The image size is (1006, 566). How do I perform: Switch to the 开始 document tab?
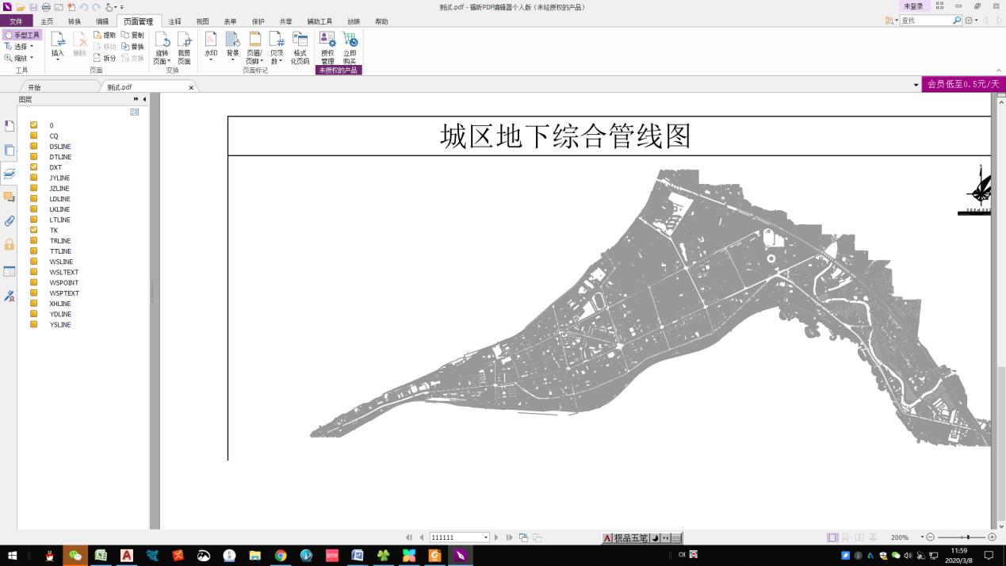pyautogui.click(x=36, y=86)
